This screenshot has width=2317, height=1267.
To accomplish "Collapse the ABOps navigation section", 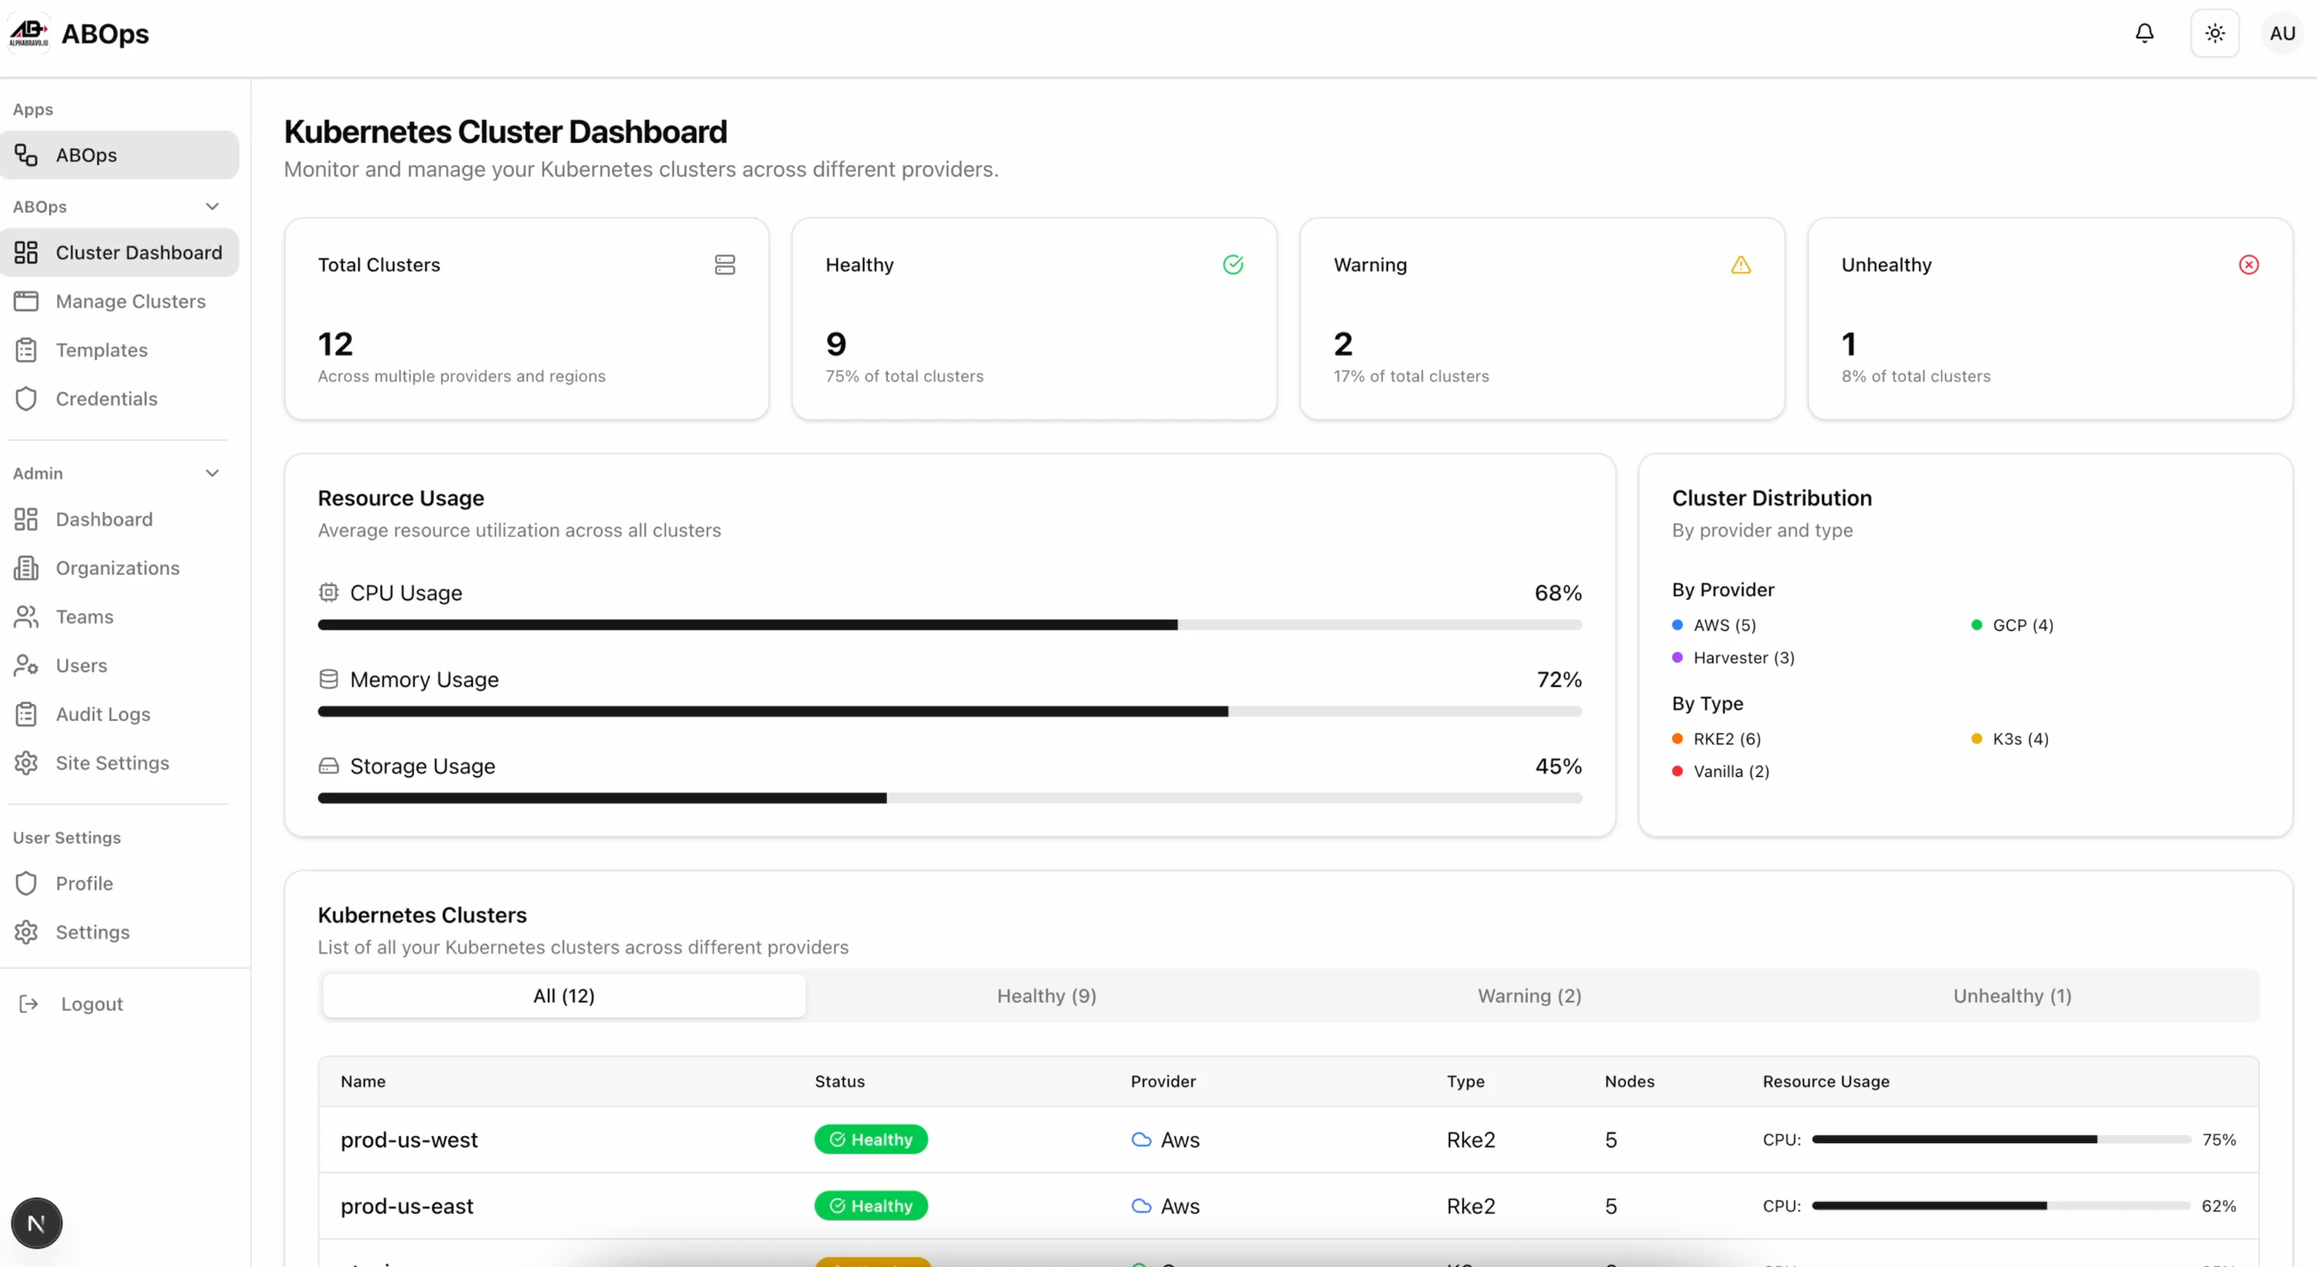I will click(213, 206).
